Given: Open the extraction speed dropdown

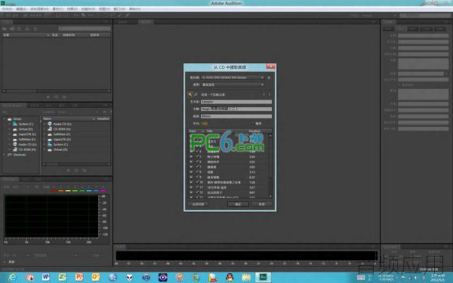Looking at the screenshot, I should tap(233, 85).
